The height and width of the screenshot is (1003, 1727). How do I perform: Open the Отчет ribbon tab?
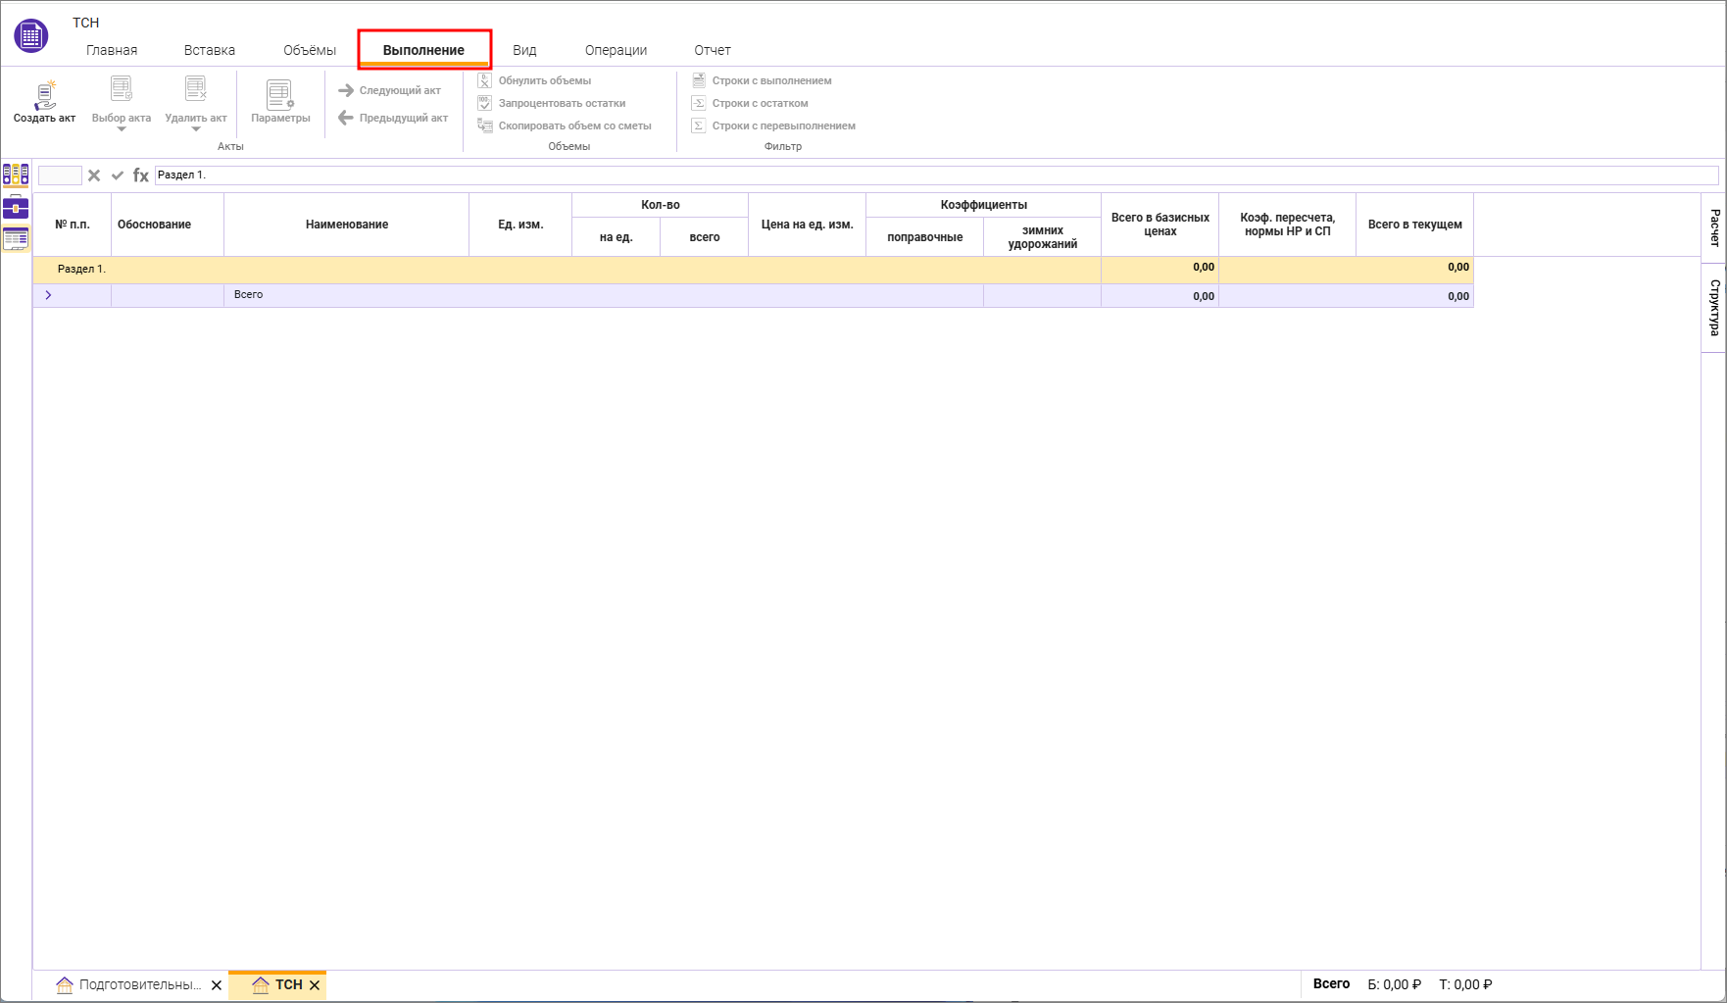pos(713,50)
